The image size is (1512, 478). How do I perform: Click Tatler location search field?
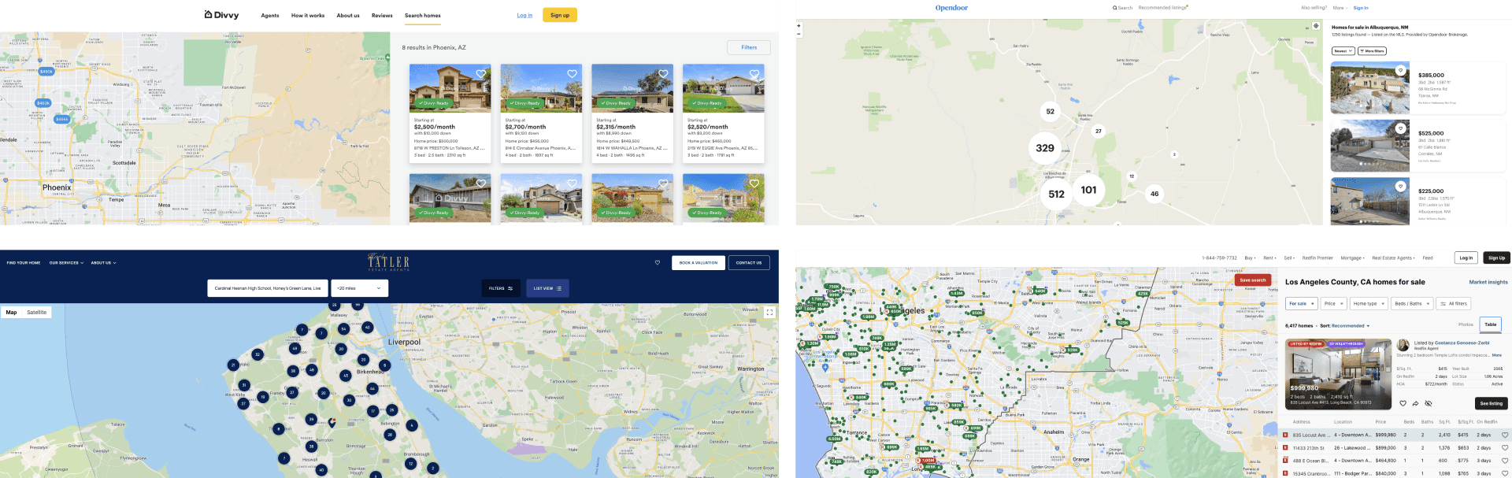[x=268, y=288]
